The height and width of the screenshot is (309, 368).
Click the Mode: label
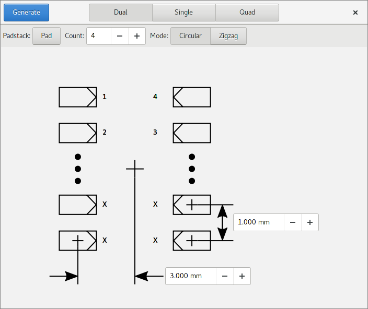pos(159,36)
